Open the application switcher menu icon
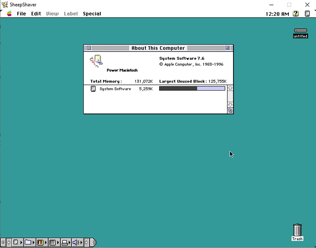316x248 pixels. pyautogui.click(x=307, y=14)
